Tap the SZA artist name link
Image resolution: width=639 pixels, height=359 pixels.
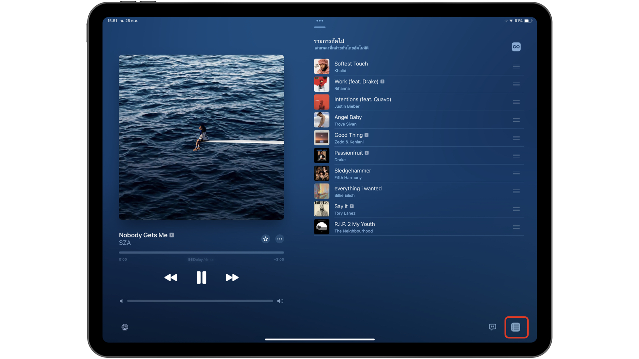pos(125,243)
